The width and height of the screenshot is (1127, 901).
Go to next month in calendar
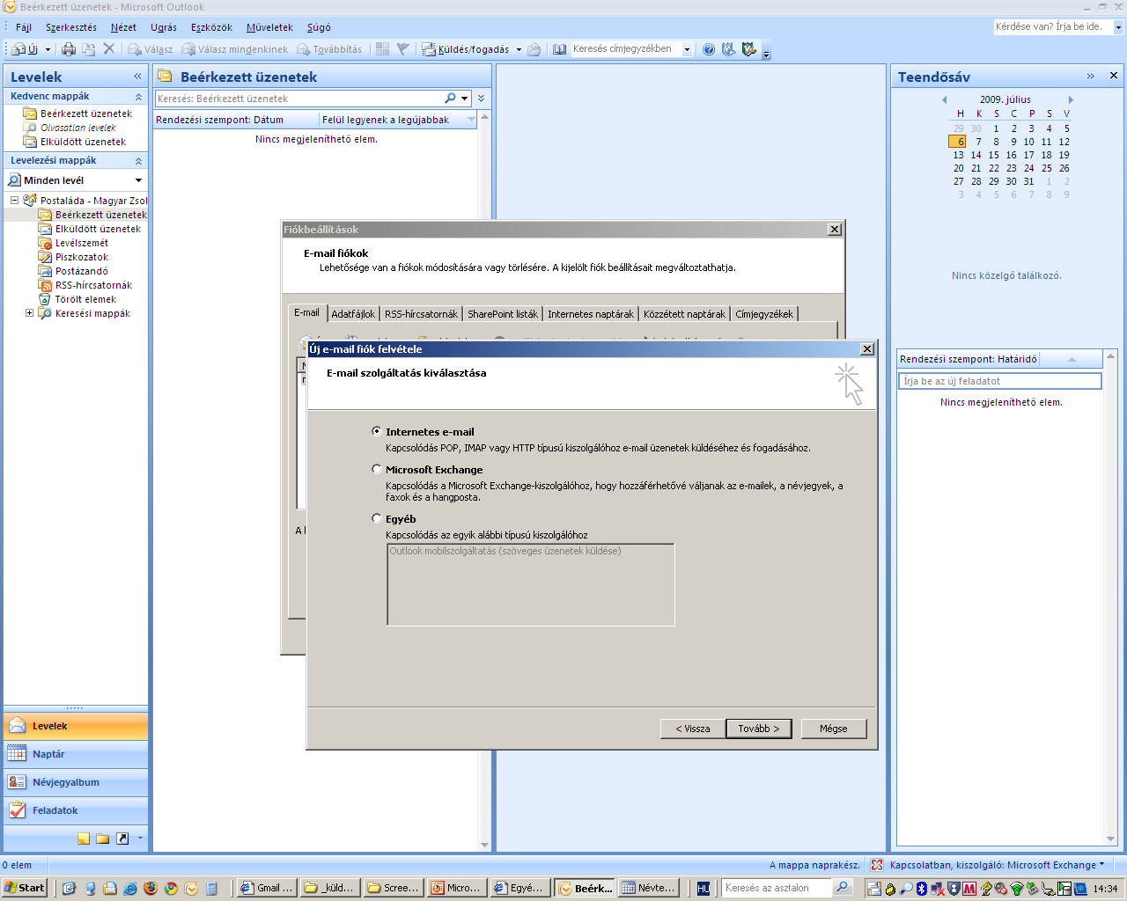point(1071,99)
